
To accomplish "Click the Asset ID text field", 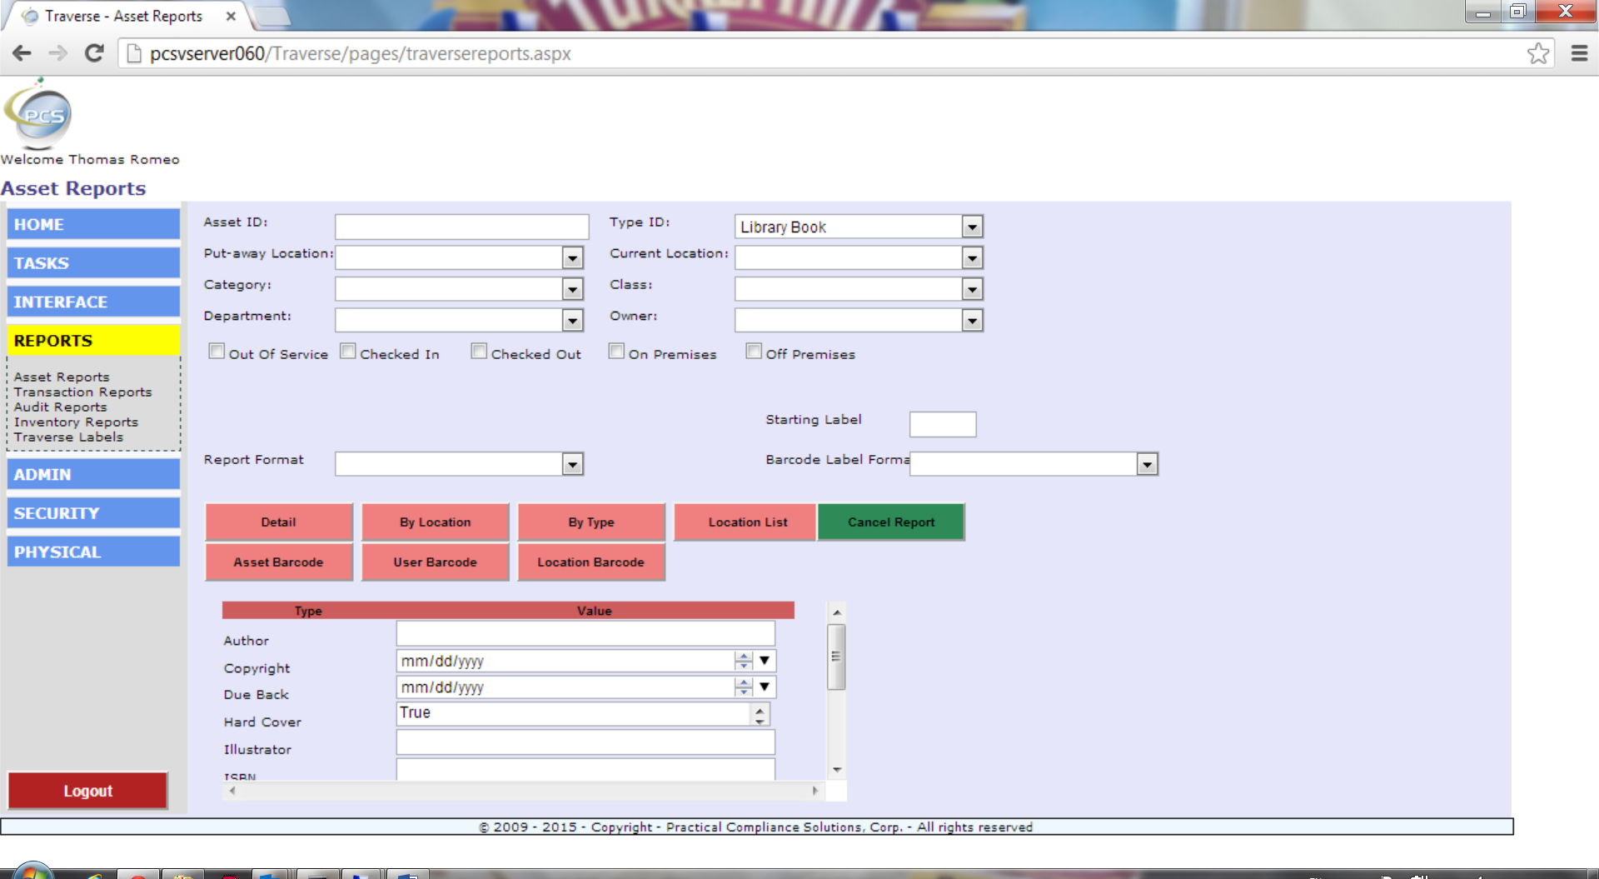I will tap(461, 227).
